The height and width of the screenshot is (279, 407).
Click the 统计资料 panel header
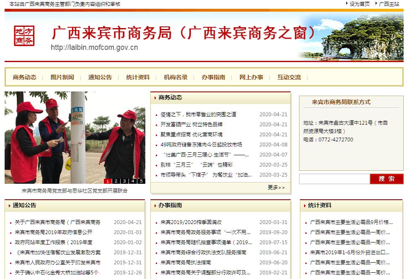click(x=320, y=205)
